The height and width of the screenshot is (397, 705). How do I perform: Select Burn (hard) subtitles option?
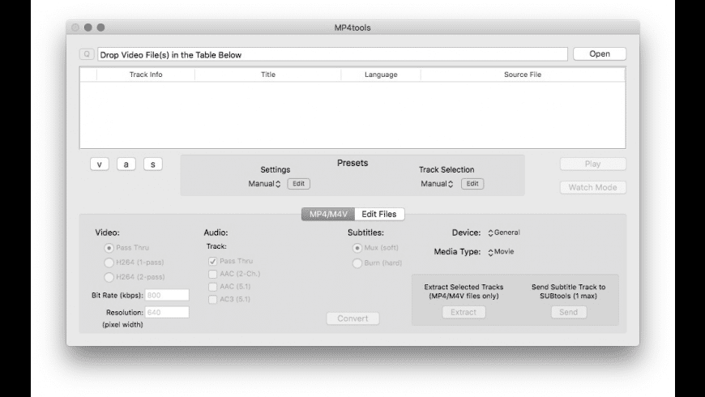(357, 263)
